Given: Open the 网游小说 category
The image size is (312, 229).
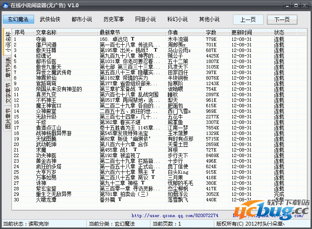Looking at the screenshot, I should [x=145, y=19].
